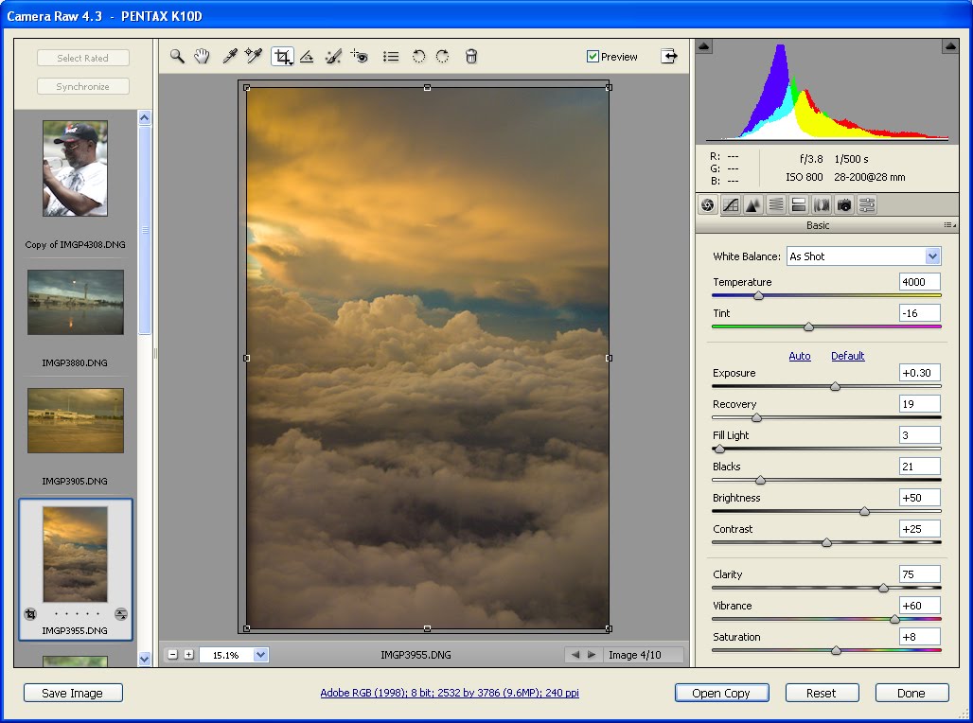Click the crop badge under IMGP3955 thumbnail
This screenshot has height=723, width=973.
coord(30,614)
